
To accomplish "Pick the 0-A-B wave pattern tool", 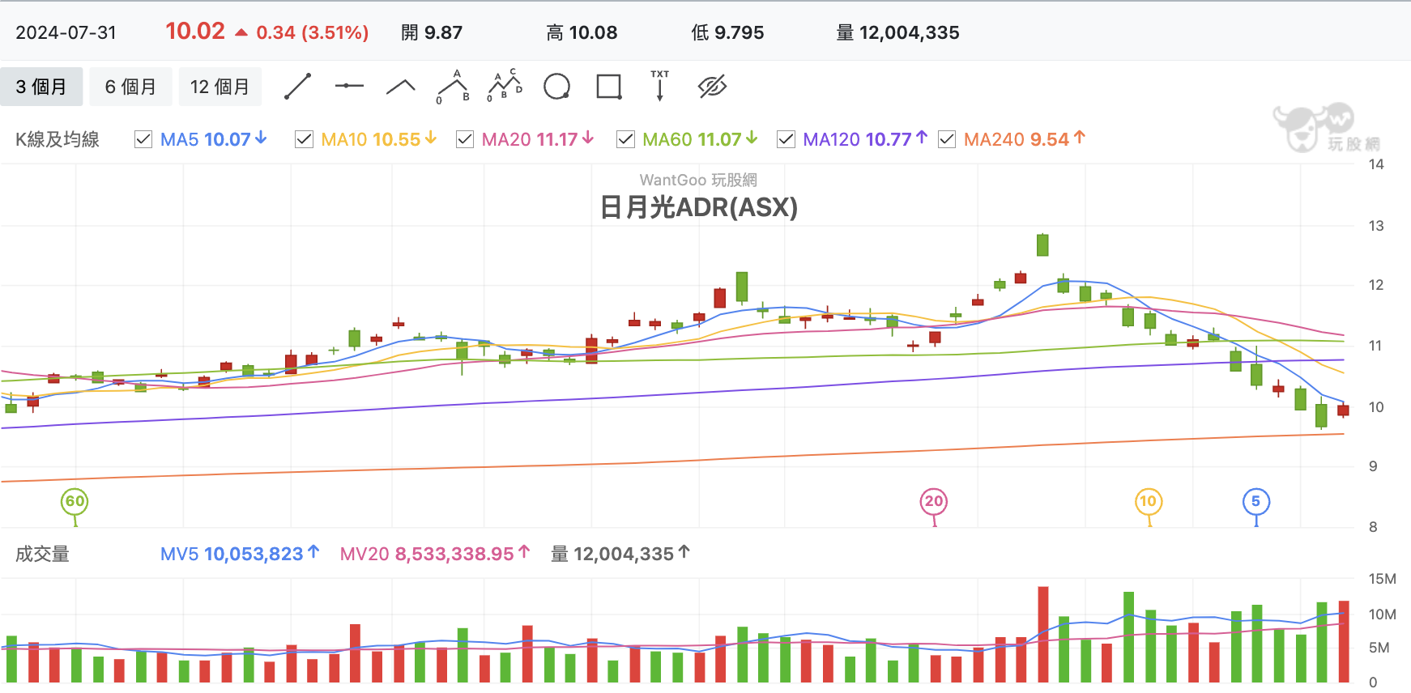I will (x=453, y=87).
